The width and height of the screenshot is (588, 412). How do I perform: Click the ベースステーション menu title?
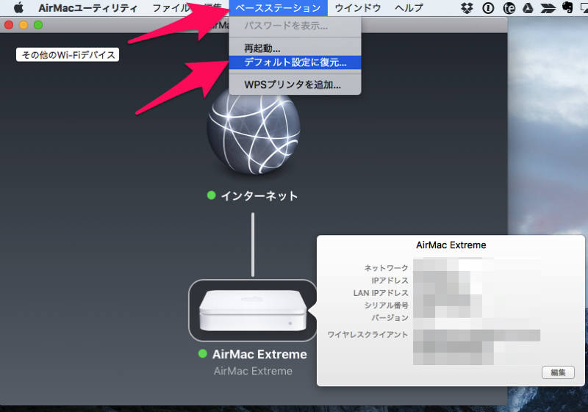click(x=279, y=8)
